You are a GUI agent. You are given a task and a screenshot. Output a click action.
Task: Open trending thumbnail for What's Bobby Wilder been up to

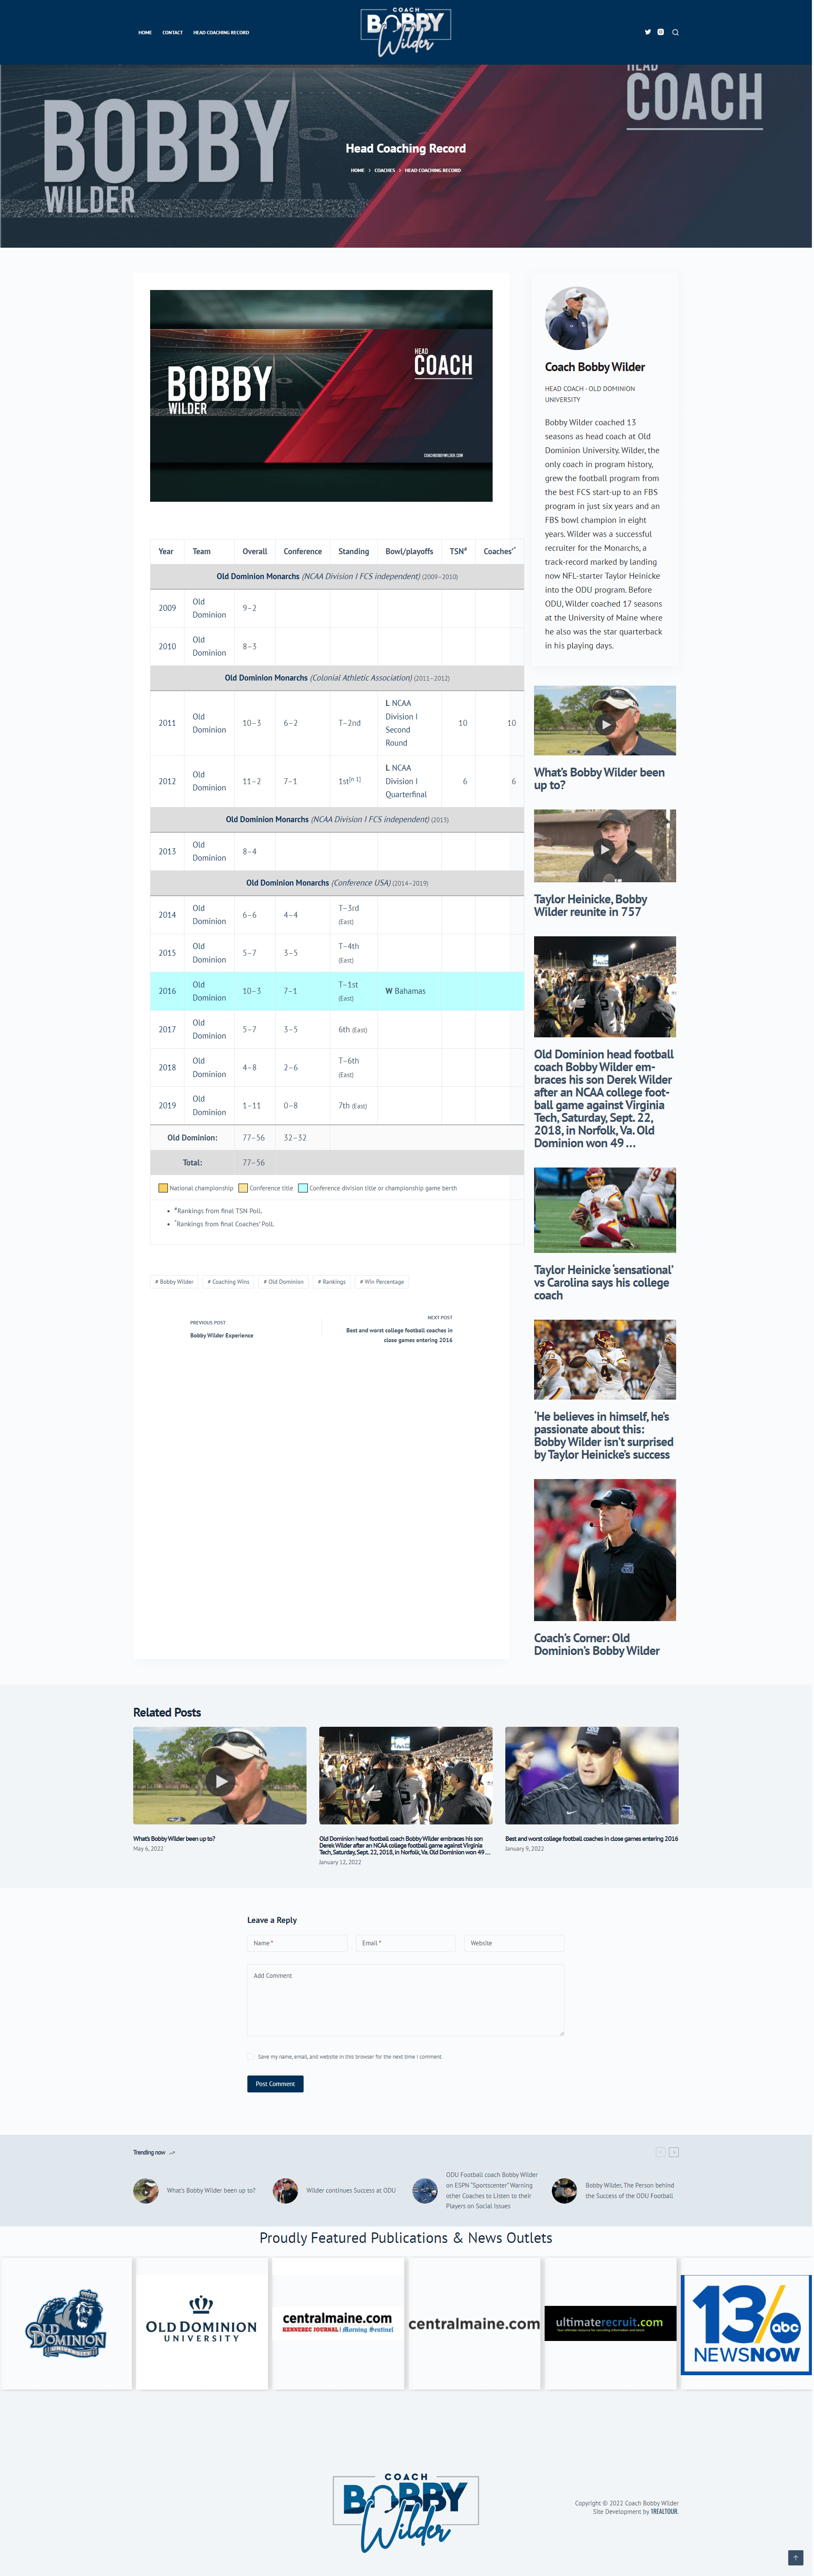click(x=146, y=2190)
